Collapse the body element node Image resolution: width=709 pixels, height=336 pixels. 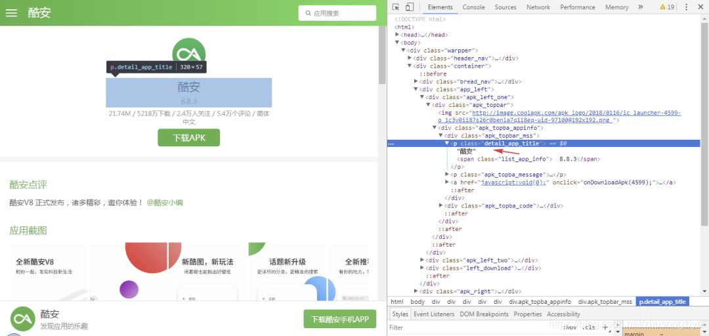(397, 43)
